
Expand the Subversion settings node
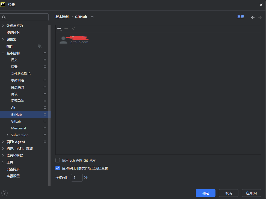pyautogui.click(x=7, y=135)
